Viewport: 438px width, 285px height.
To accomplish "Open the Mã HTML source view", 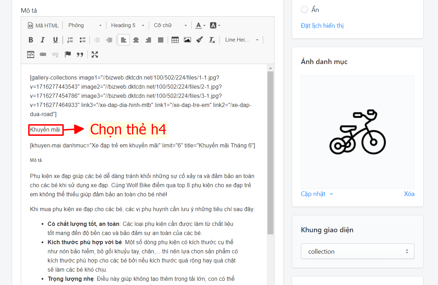I will 43,25.
